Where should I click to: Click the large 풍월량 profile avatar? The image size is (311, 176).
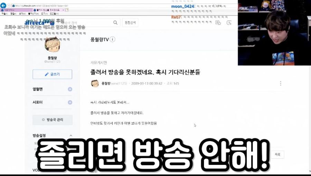(53, 45)
